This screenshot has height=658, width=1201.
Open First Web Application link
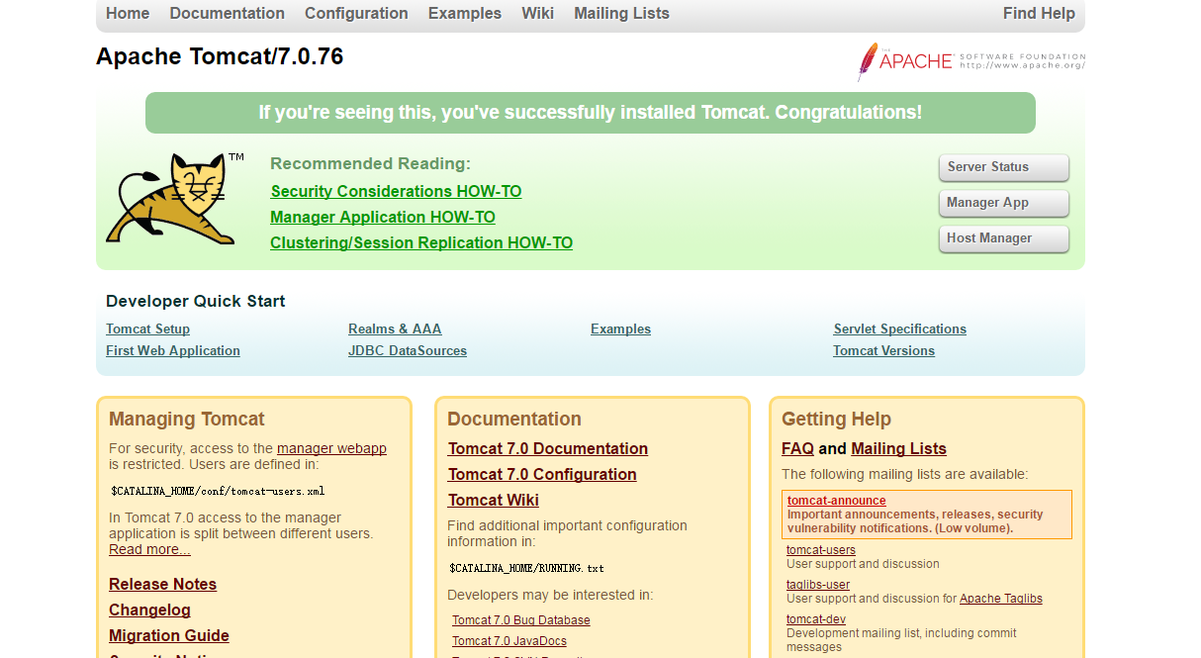pos(173,351)
